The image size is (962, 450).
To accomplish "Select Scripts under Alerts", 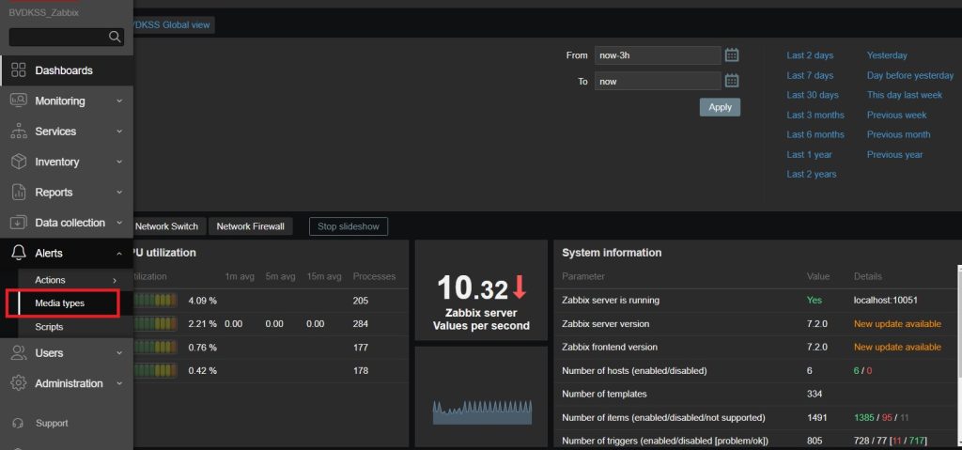I will [x=49, y=327].
